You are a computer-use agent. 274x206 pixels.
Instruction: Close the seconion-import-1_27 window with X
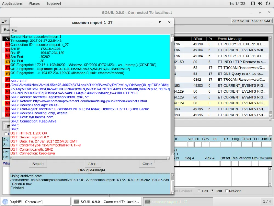(169, 23)
